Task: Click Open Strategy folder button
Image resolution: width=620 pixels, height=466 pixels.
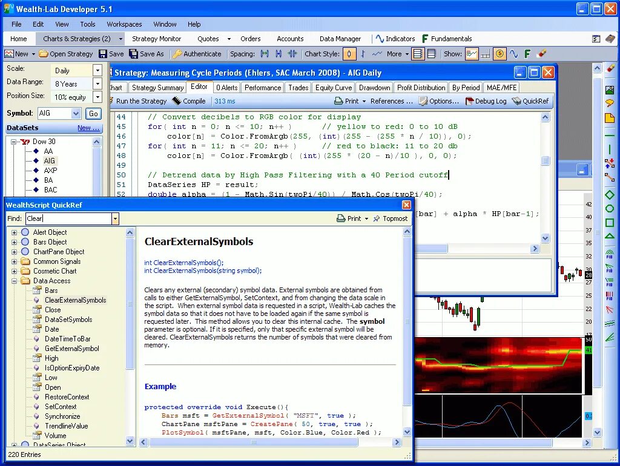Action: pyautogui.click(x=66, y=54)
